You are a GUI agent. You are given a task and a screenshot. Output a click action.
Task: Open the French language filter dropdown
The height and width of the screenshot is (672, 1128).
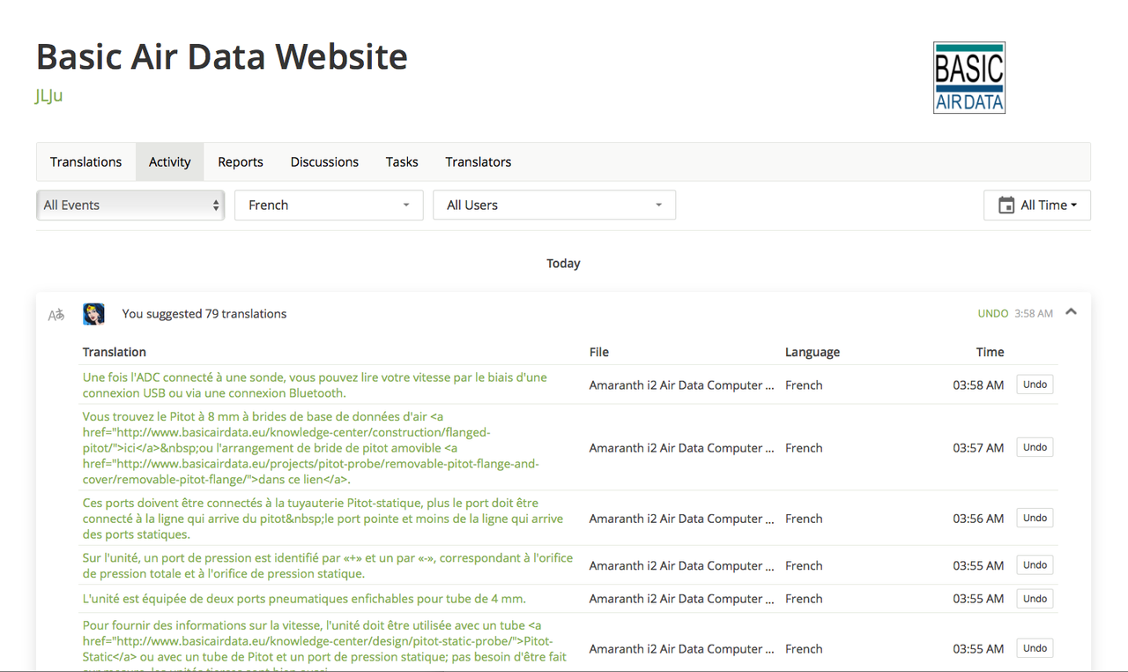coord(329,205)
